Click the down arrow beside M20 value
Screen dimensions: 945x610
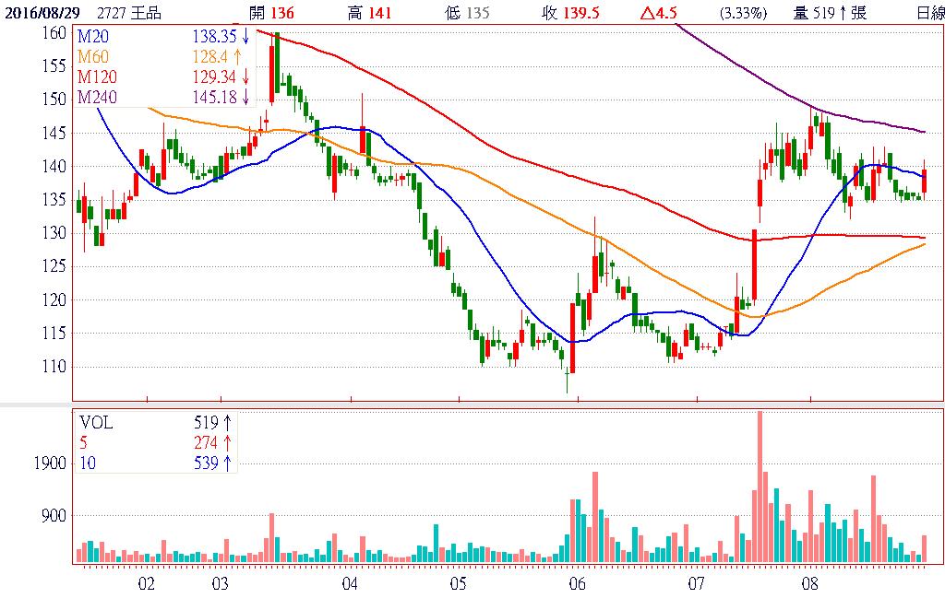coord(245,37)
